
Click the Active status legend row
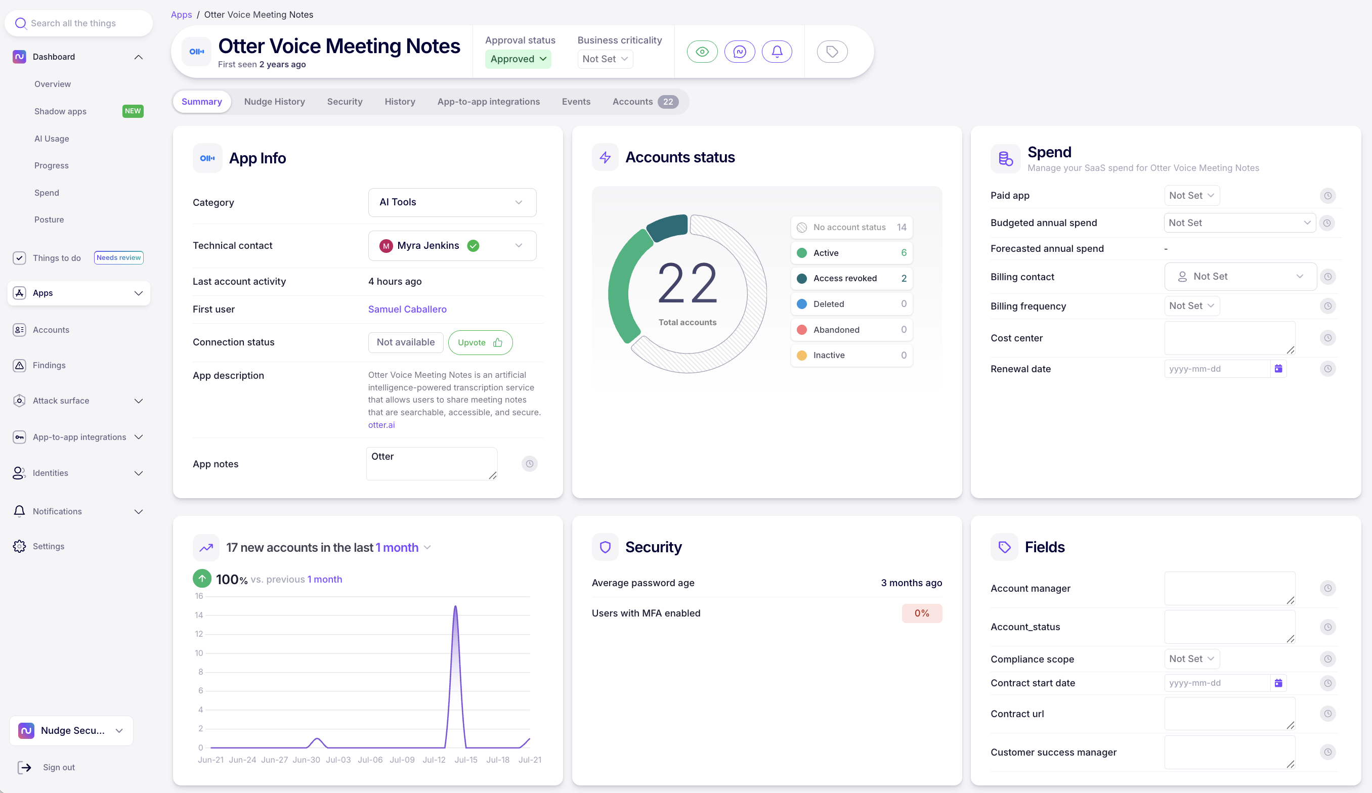tap(851, 252)
